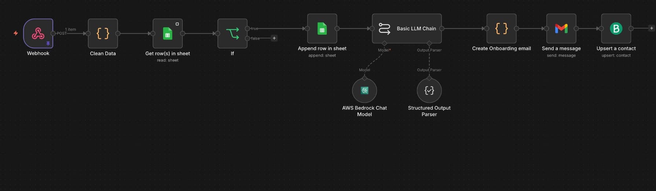
Task: Open the Get row(s) in sheet node
Action: 168,33
